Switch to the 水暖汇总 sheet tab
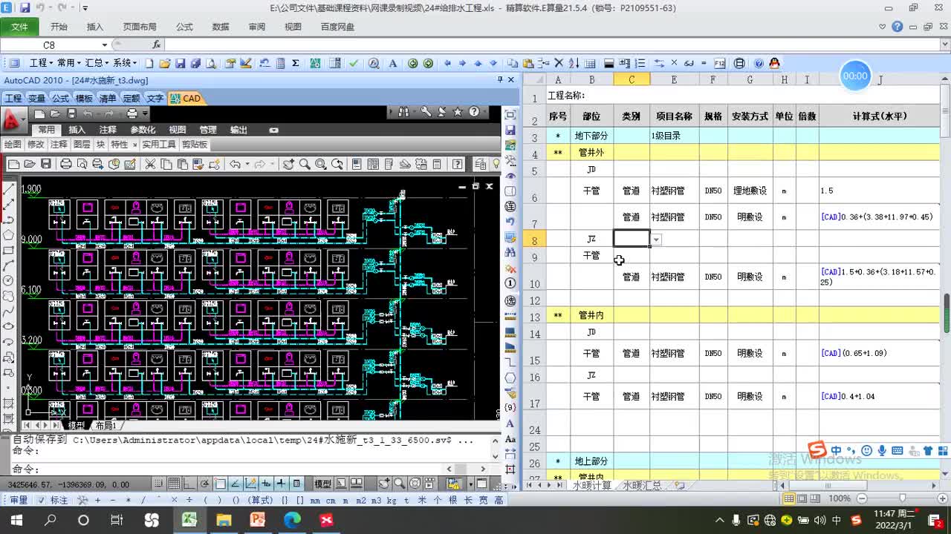This screenshot has width=951, height=534. [642, 486]
